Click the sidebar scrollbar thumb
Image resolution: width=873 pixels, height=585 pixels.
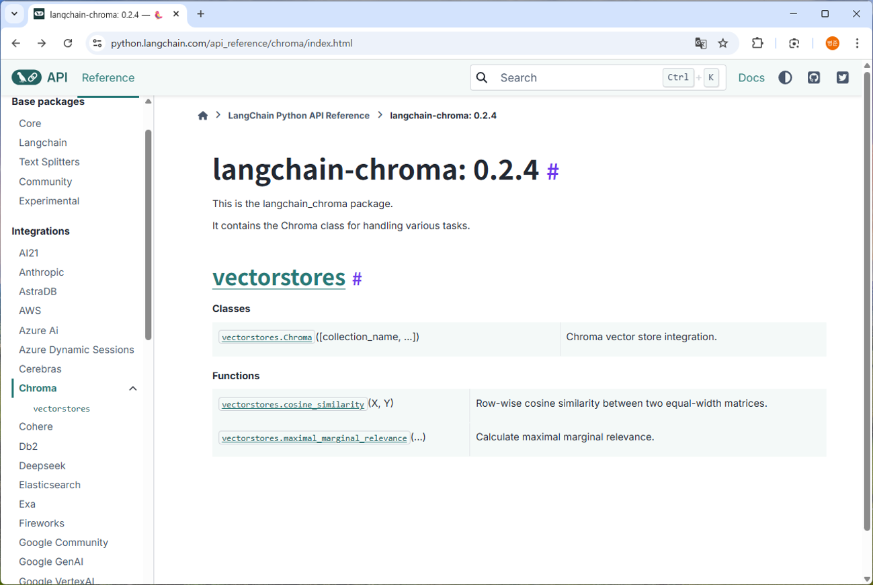(149, 235)
